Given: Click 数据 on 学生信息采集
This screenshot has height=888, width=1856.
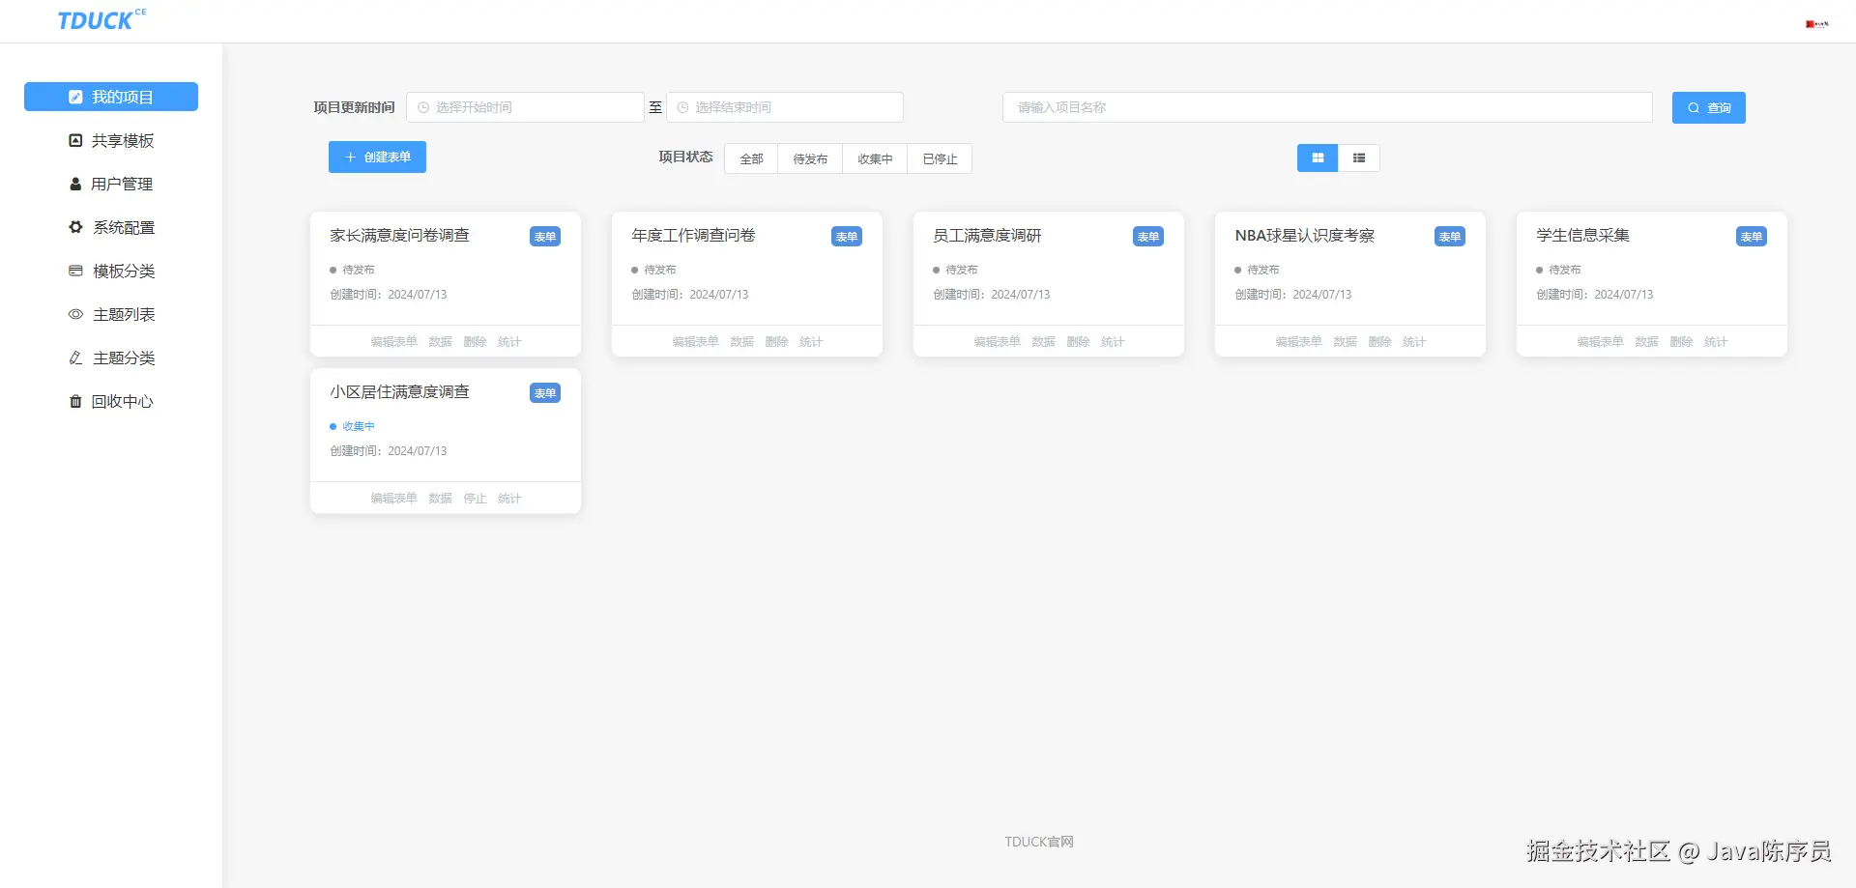Looking at the screenshot, I should click(1646, 342).
